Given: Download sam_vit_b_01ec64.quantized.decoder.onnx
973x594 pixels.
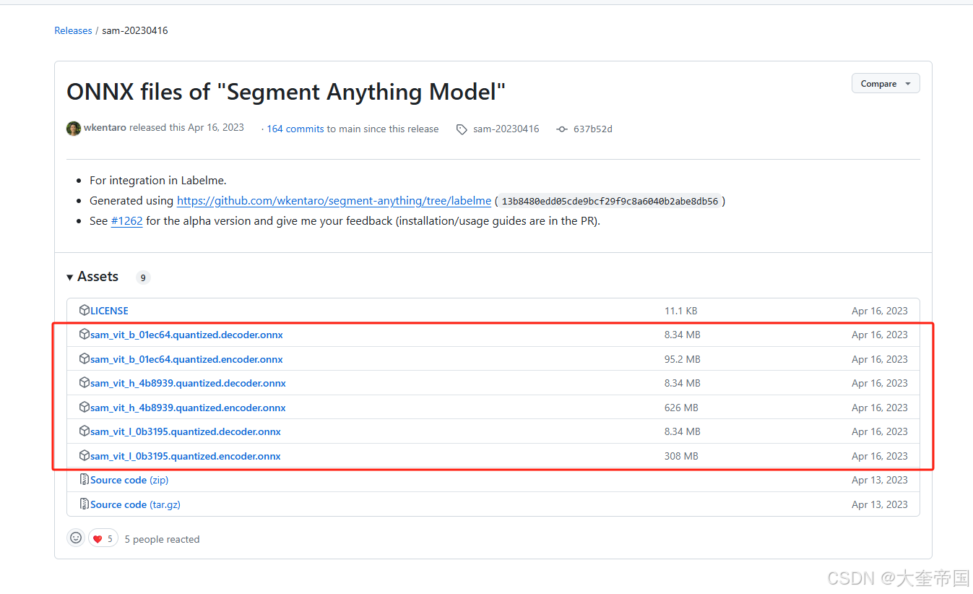Looking at the screenshot, I should [x=186, y=335].
